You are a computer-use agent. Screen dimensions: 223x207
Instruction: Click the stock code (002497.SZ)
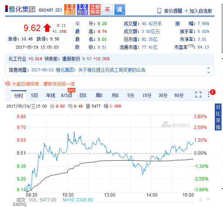(50, 10)
